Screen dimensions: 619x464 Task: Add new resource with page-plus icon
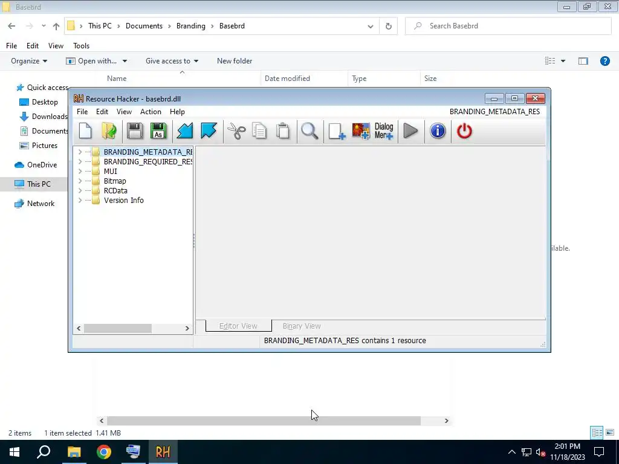coord(337,131)
